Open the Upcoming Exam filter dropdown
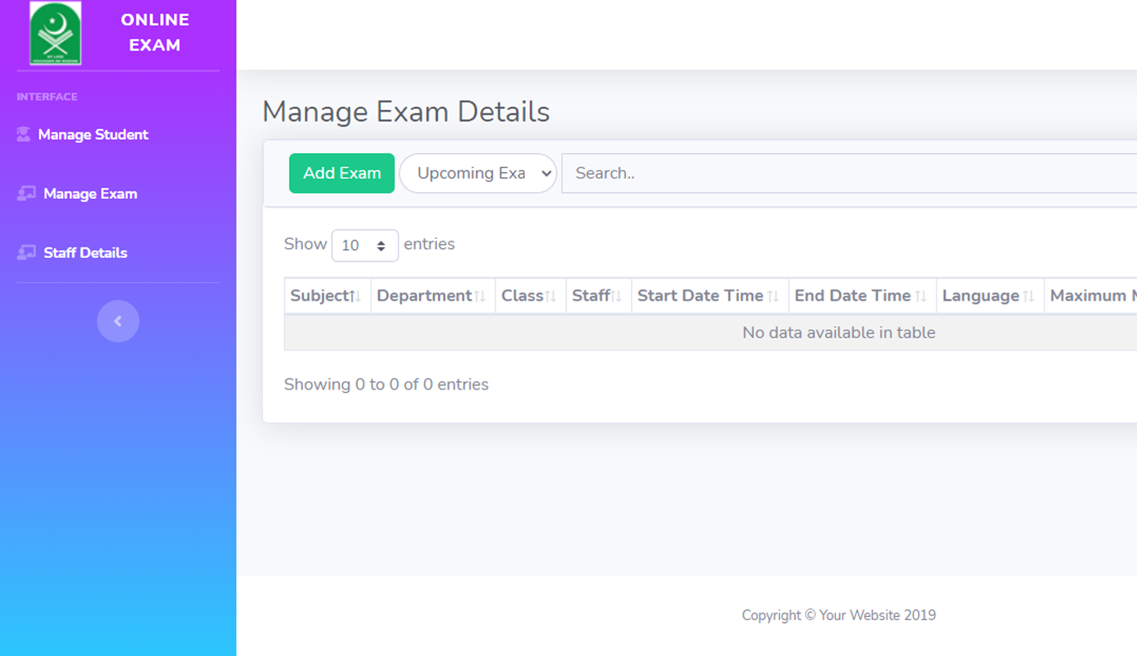Viewport: 1137px width, 656px height. pyautogui.click(x=478, y=173)
